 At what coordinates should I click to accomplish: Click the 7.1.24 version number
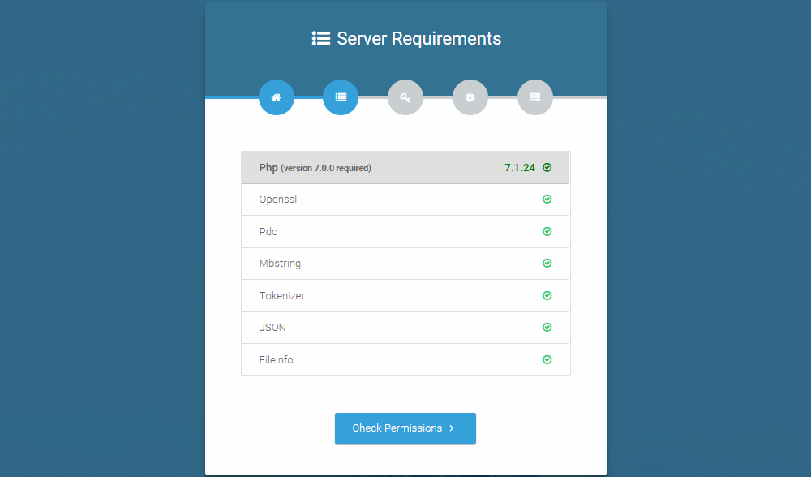tap(520, 168)
